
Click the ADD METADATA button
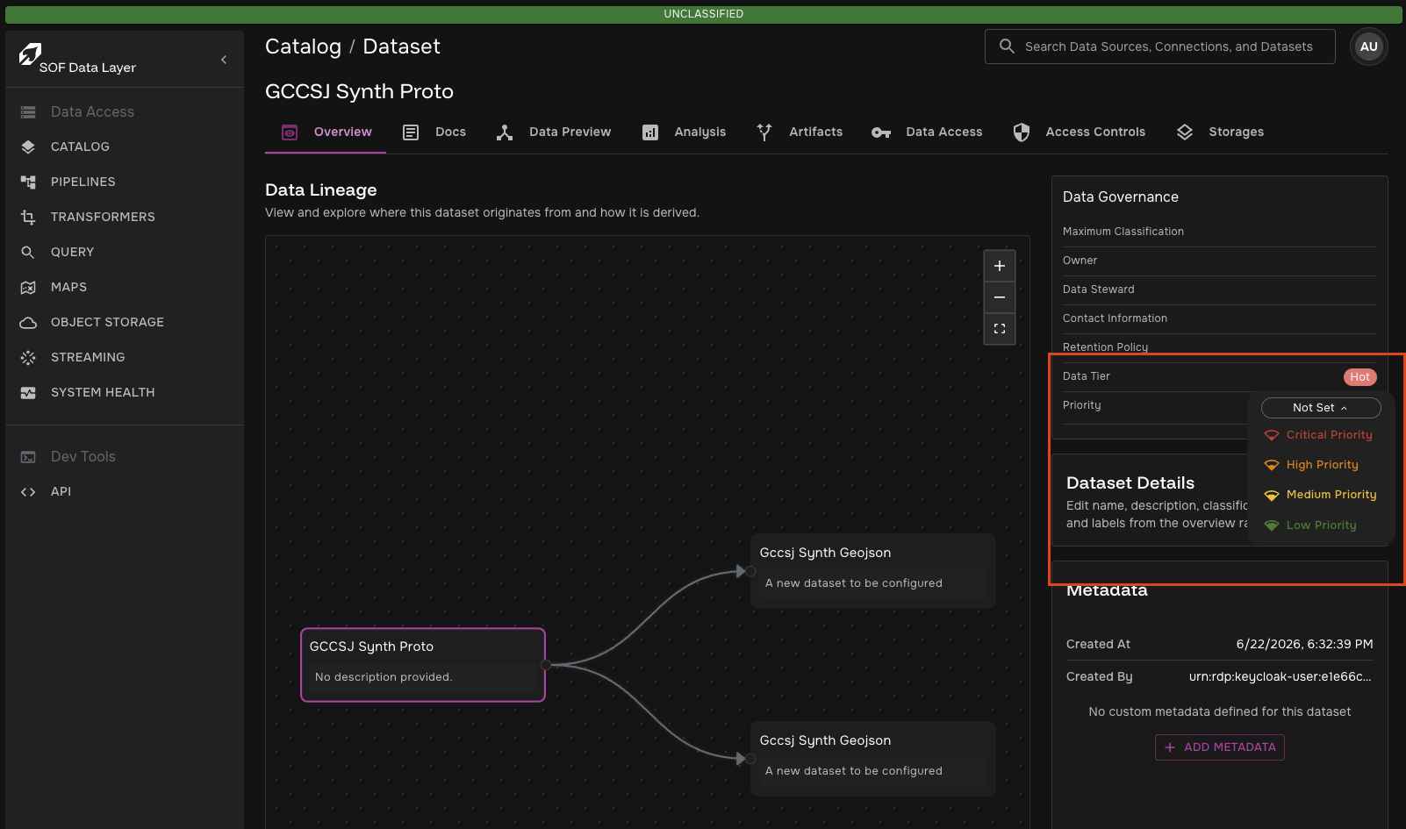[1220, 747]
